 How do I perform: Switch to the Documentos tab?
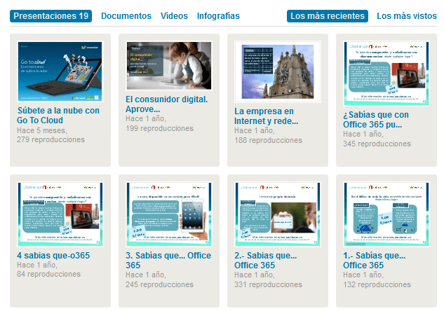point(126,15)
